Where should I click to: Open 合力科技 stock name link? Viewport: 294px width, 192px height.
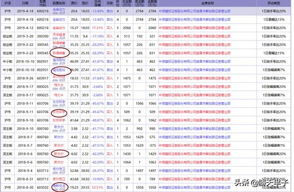(x=59, y=77)
